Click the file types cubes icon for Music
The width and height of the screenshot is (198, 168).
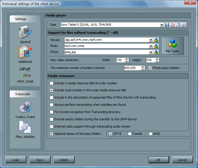(156, 46)
